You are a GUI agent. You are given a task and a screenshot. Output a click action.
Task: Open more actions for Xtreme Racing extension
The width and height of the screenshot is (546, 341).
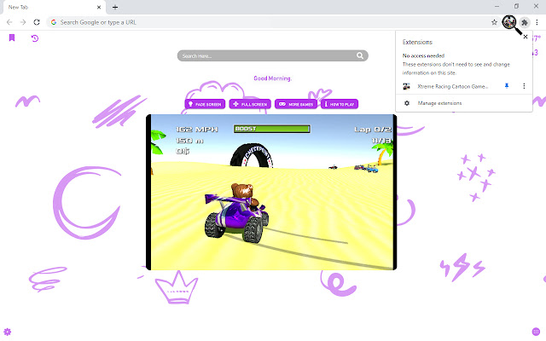coord(524,86)
